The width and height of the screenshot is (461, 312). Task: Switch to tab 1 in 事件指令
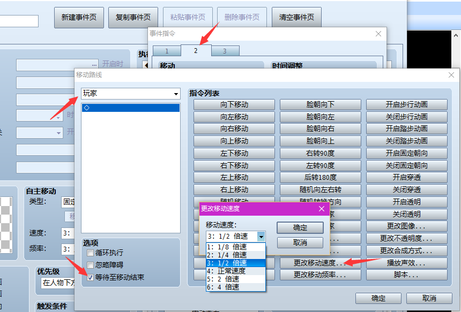(167, 51)
